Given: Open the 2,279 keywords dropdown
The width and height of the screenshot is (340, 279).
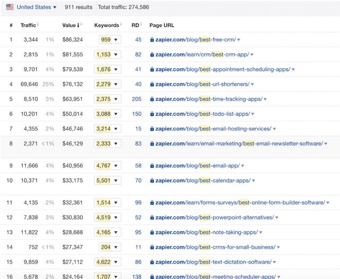Looking at the screenshot, I should click(107, 84).
